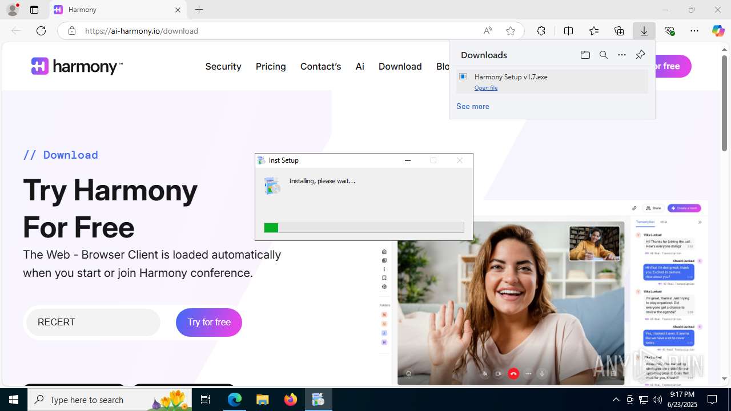The width and height of the screenshot is (731, 411).
Task: Toggle the Downloads toolbar button
Action: (644, 31)
